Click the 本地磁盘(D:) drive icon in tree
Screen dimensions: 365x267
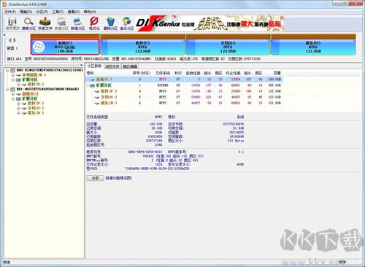coord(18,75)
